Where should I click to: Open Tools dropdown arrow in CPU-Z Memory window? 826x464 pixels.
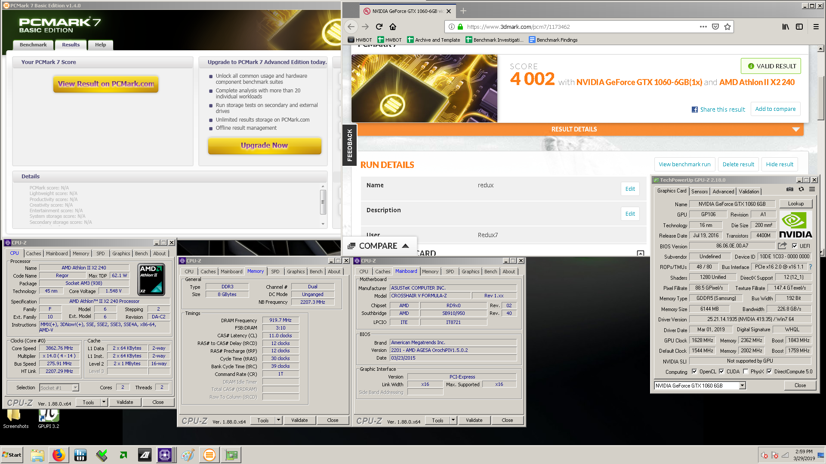[x=278, y=420]
